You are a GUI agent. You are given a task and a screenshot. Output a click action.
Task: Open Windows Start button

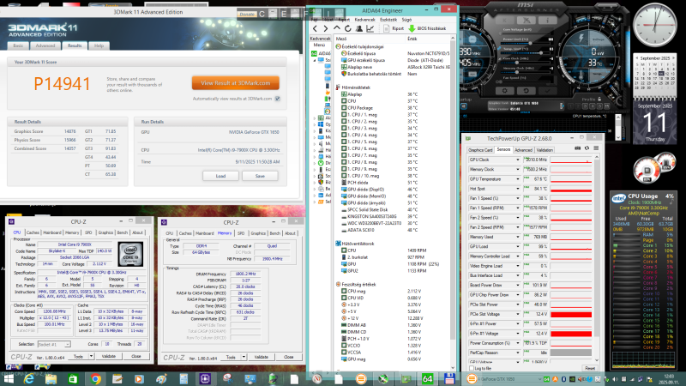click(x=9, y=379)
